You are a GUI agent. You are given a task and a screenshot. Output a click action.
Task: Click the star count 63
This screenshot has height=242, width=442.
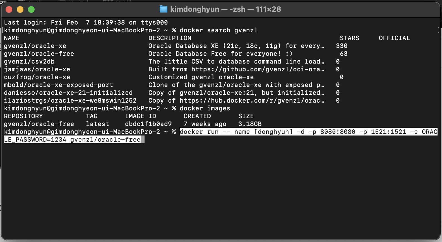click(x=344, y=54)
